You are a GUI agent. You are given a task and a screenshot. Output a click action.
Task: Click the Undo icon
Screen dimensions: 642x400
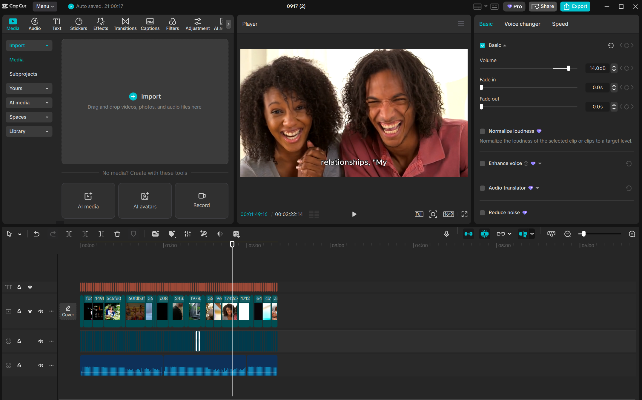(x=36, y=234)
